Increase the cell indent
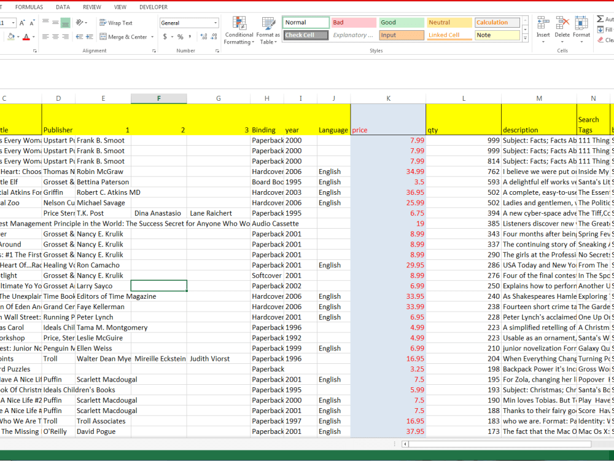The height and width of the screenshot is (461, 614). 90,37
